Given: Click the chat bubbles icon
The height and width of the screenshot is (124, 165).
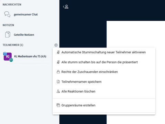Looking at the screenshot, I should (x=7, y=14).
